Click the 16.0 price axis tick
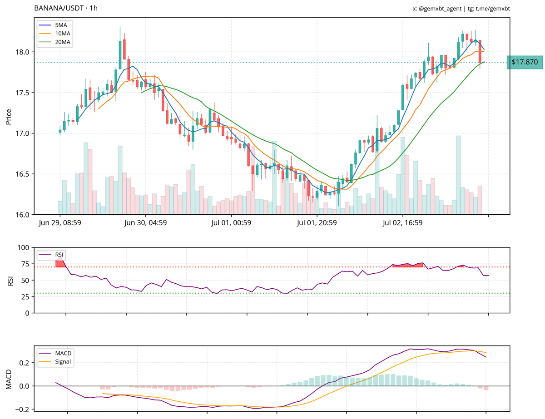 22,215
